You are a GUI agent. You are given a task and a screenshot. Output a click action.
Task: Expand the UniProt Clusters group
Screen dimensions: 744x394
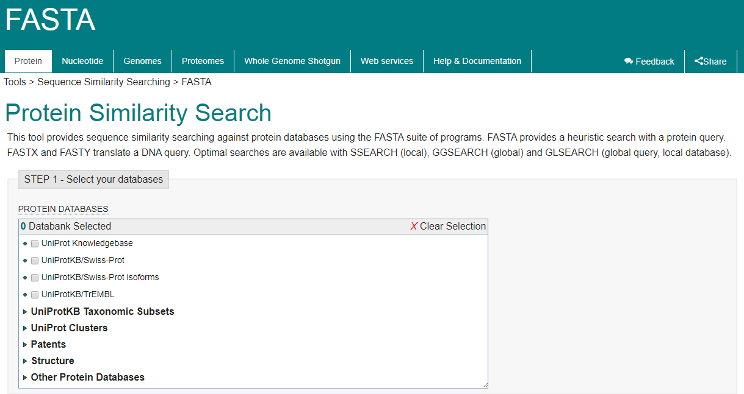[x=25, y=328]
